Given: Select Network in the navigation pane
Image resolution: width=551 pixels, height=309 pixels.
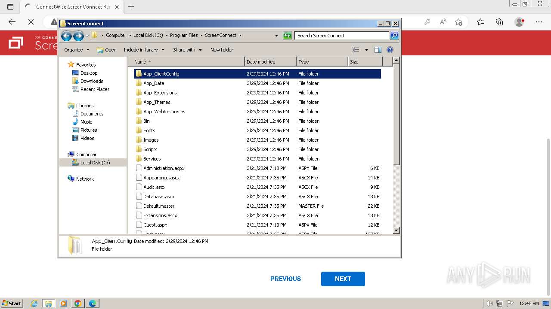Looking at the screenshot, I should [x=85, y=179].
